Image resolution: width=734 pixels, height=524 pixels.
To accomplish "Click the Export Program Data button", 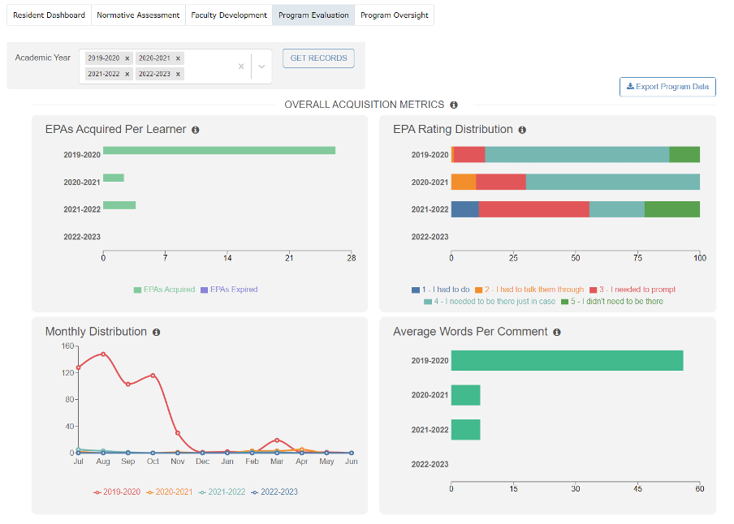I will click(667, 87).
